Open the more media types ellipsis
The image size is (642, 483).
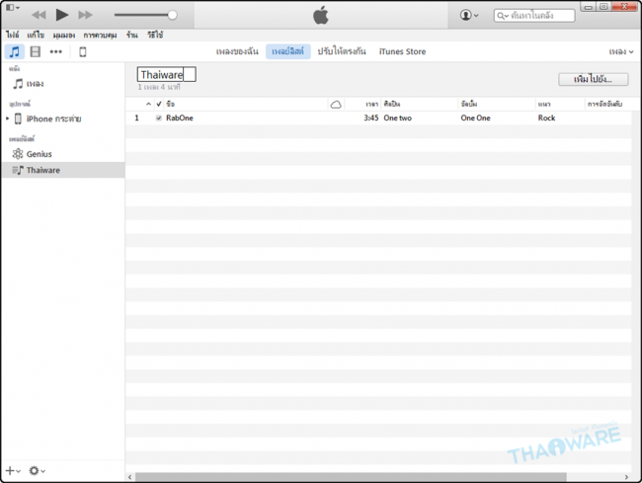(x=55, y=52)
